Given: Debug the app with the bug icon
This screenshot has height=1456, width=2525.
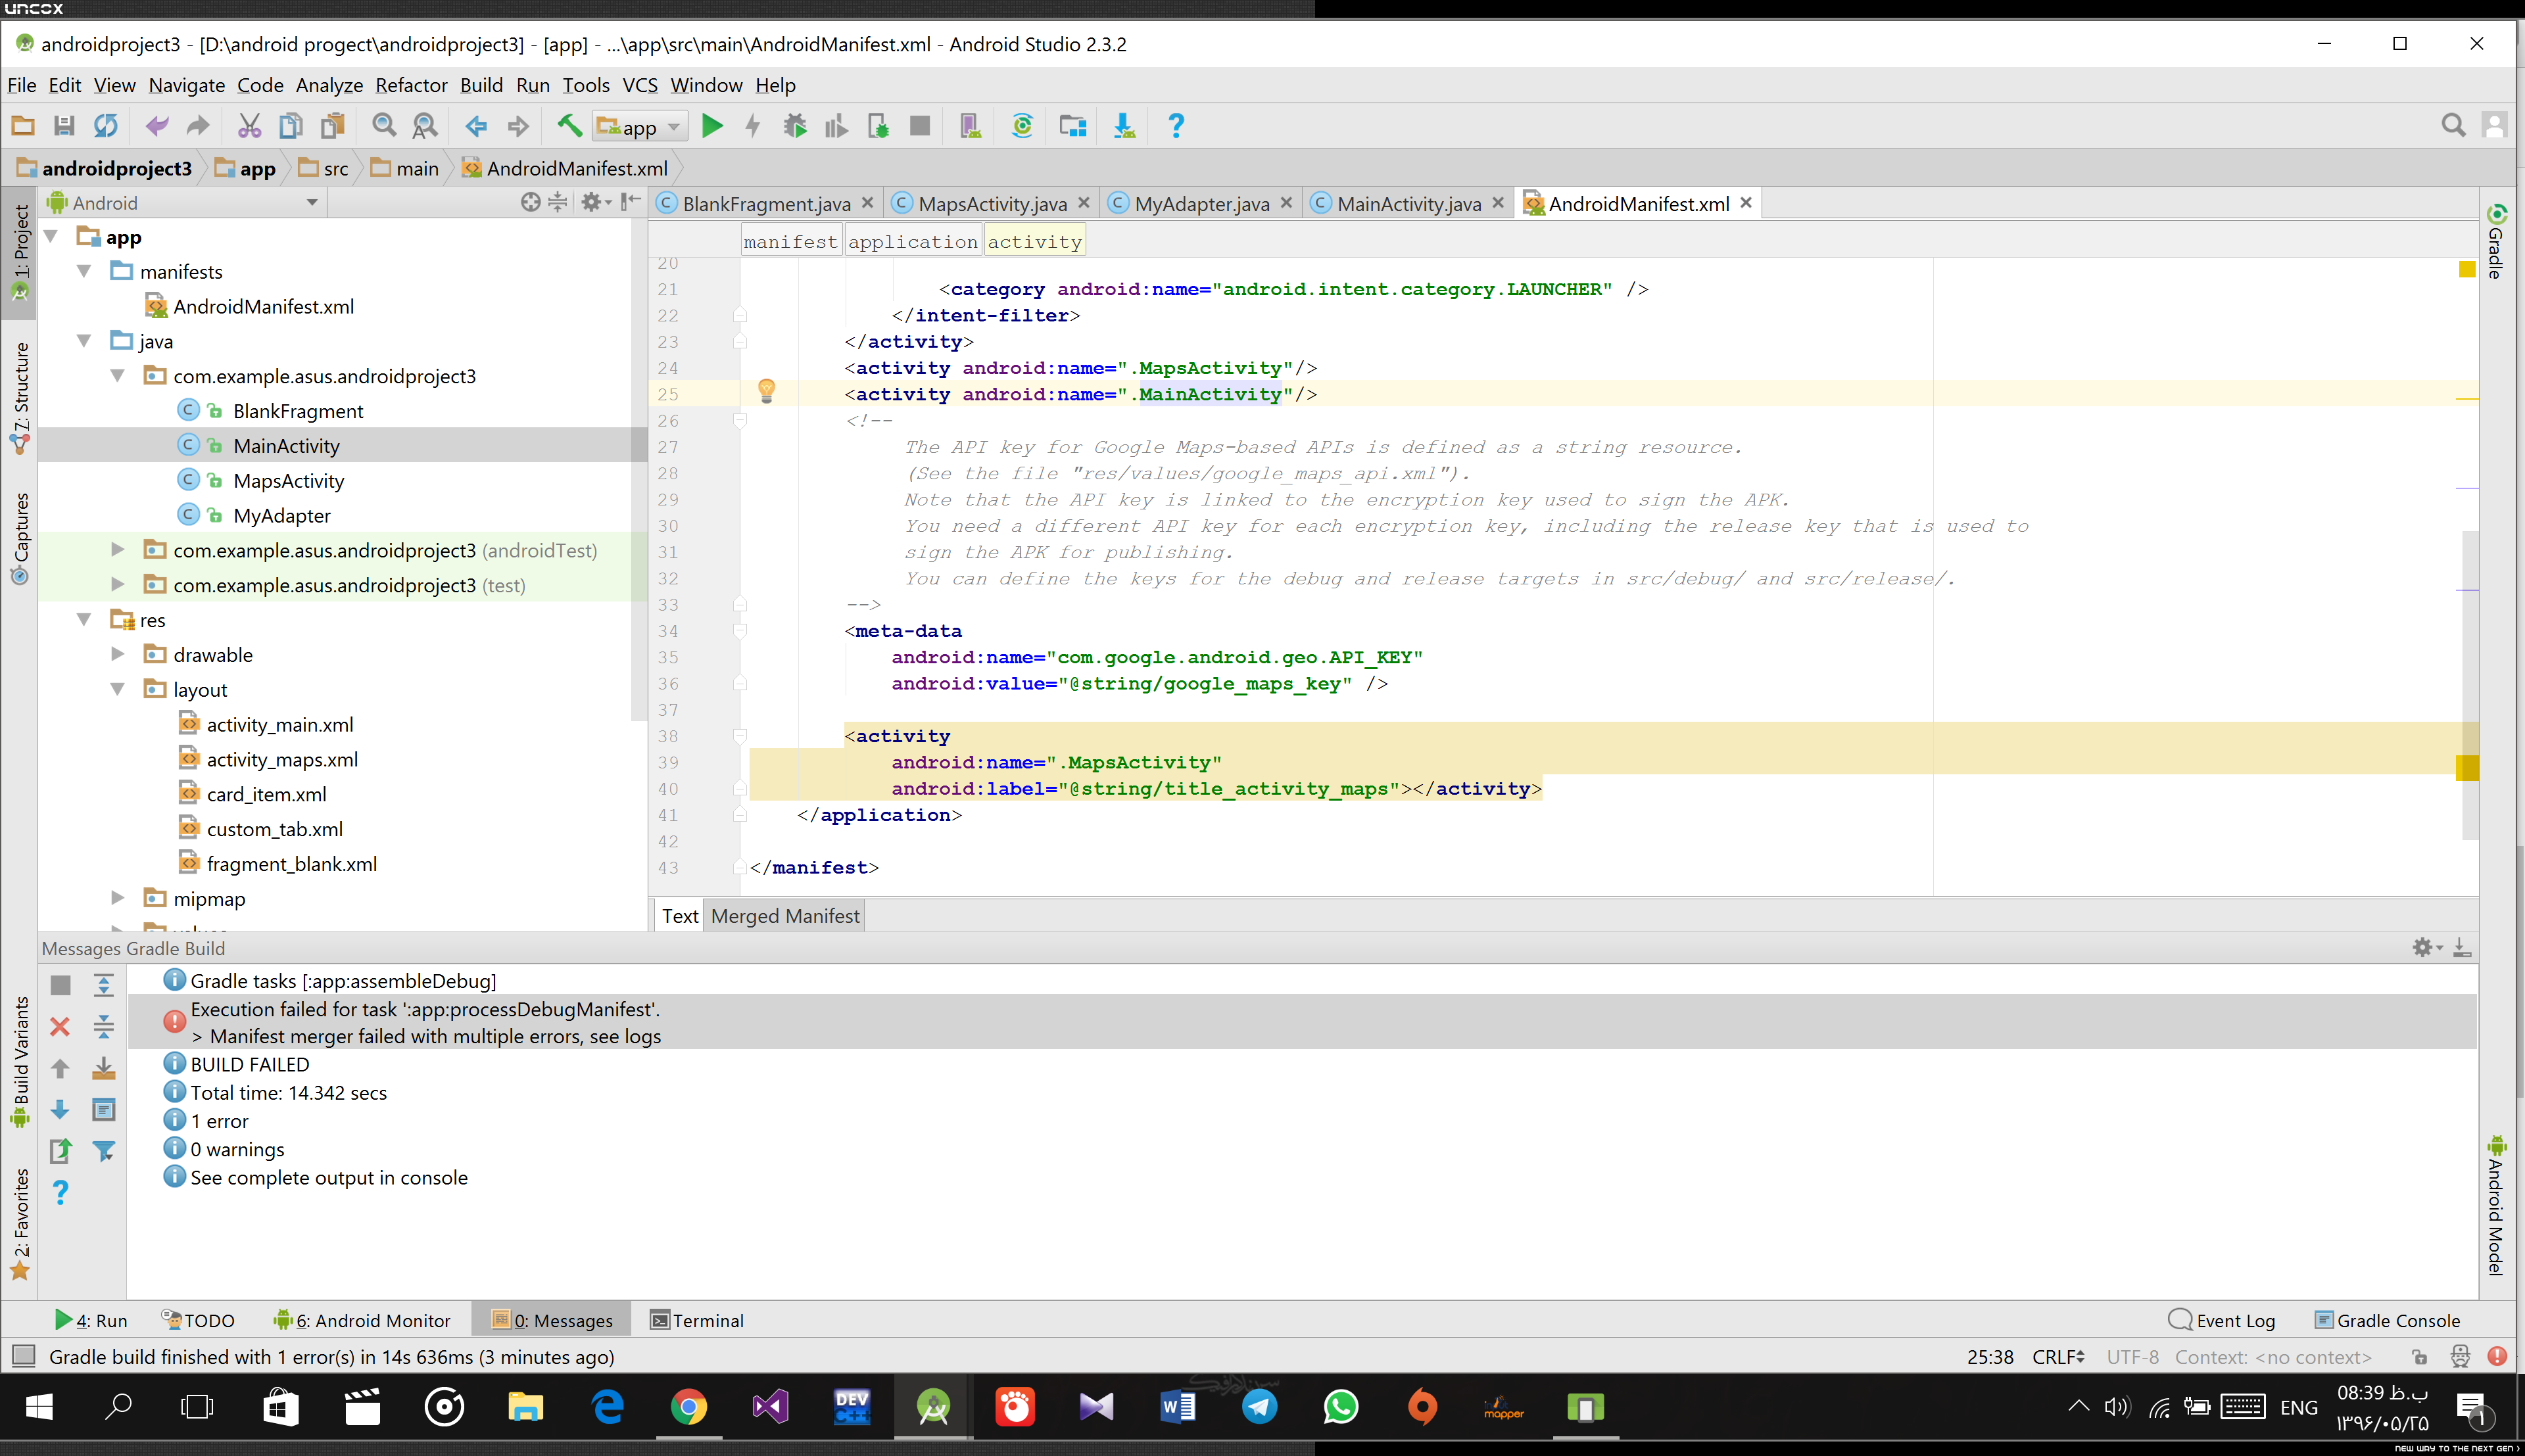Looking at the screenshot, I should tap(795, 126).
